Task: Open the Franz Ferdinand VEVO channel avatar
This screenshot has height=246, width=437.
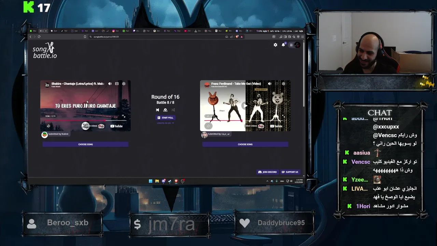Action: [x=207, y=85]
